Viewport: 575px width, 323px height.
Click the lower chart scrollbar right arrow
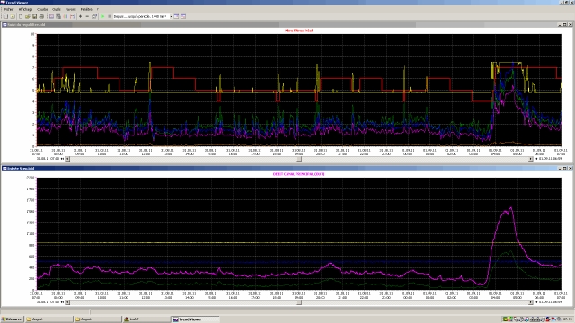530,302
